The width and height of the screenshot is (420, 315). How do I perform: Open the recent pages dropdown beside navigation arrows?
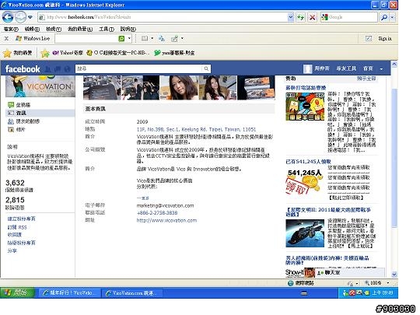[x=30, y=17]
